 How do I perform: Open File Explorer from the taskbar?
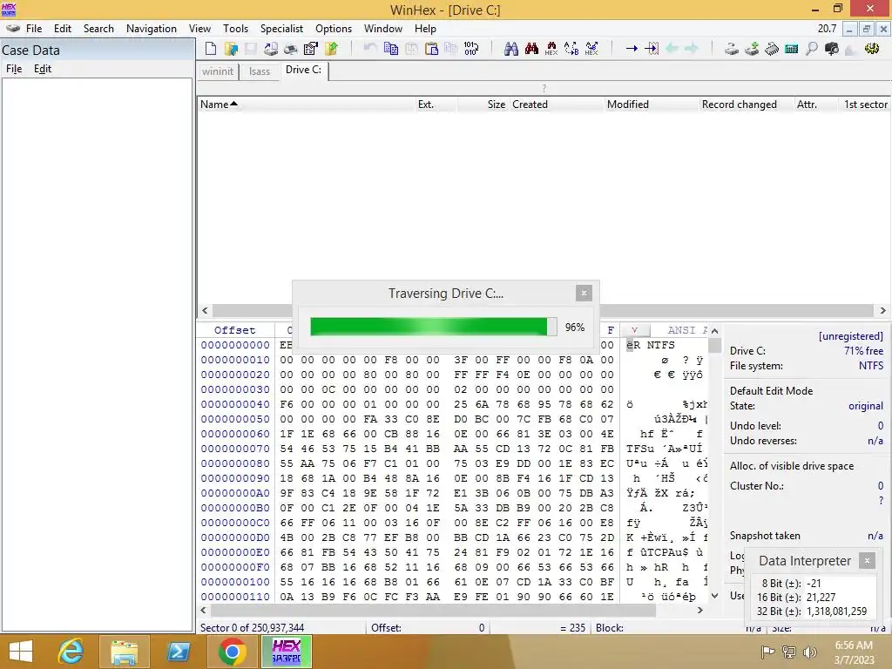124,652
